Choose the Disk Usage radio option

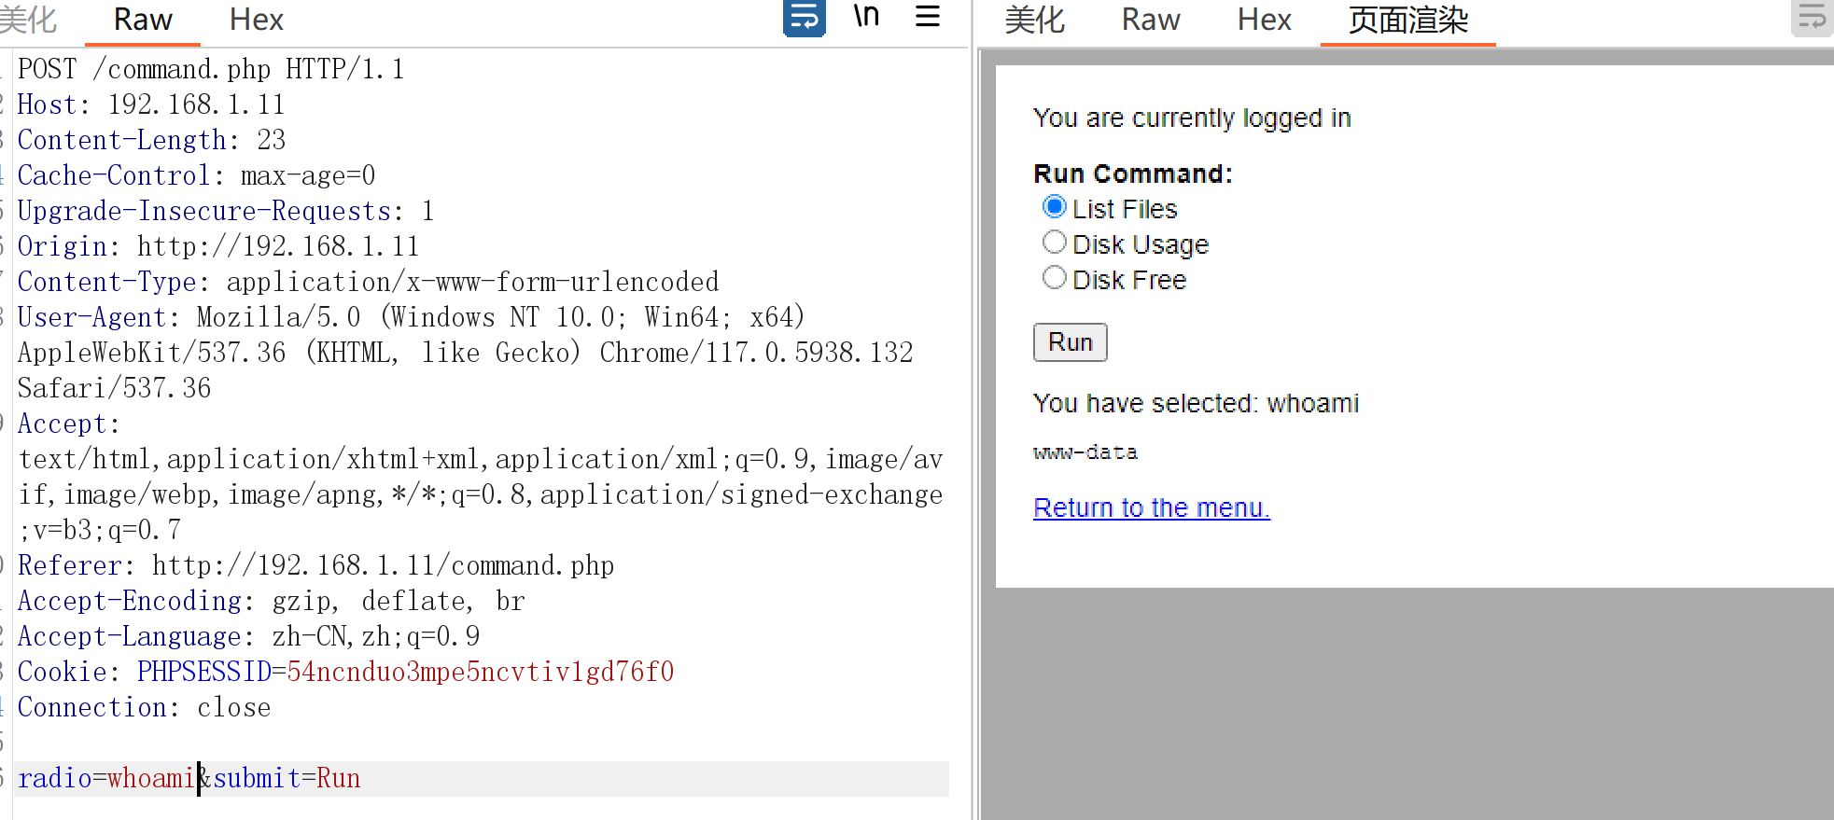pyautogui.click(x=1055, y=243)
